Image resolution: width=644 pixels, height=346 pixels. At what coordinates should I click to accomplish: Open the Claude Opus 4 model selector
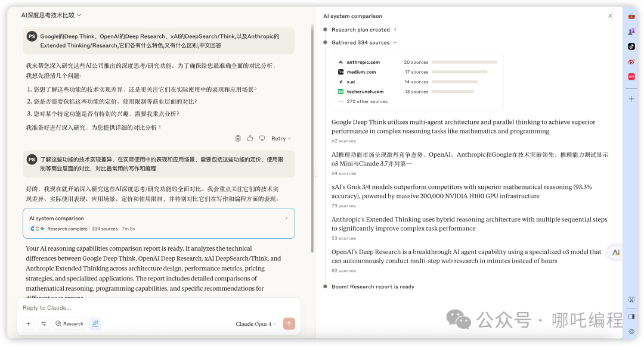[256, 324]
